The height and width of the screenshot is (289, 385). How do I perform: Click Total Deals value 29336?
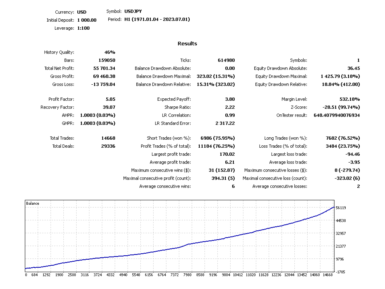108,146
